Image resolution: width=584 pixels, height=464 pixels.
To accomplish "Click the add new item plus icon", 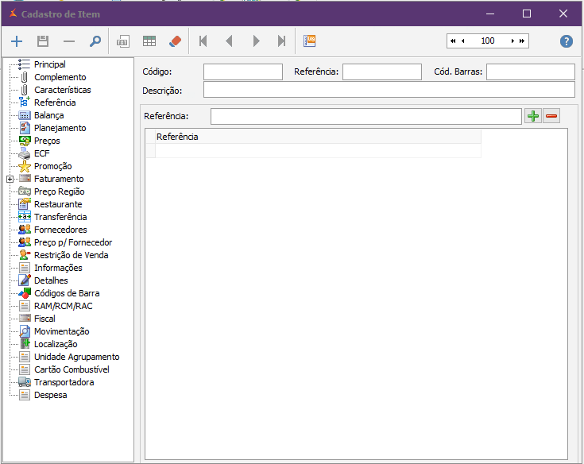I will click(17, 41).
